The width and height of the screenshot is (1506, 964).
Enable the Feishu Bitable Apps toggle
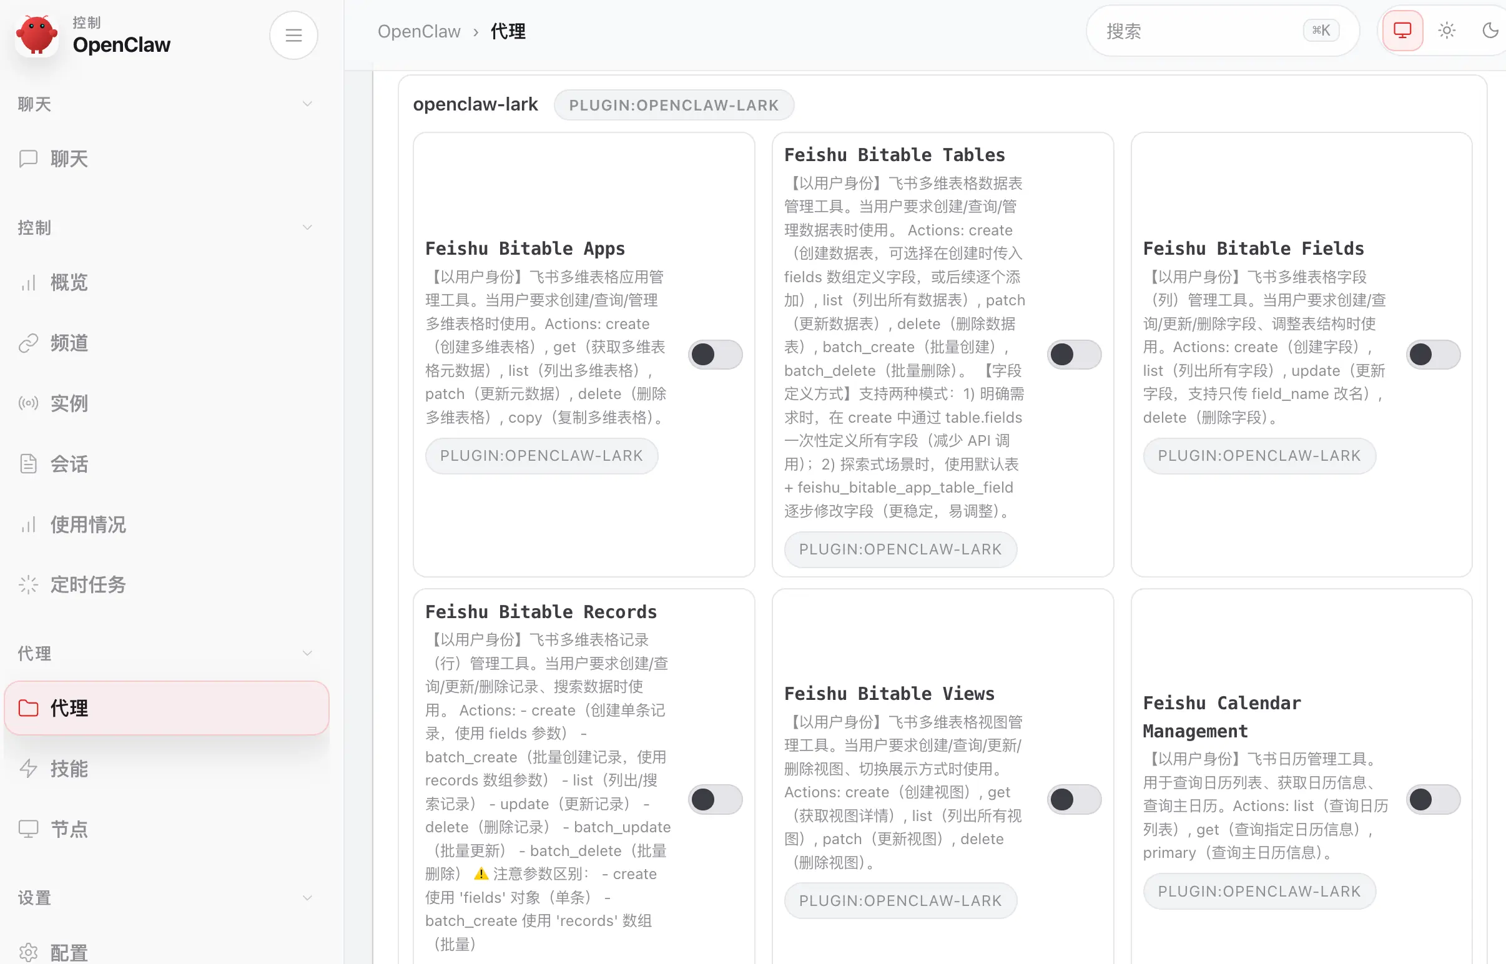(x=715, y=355)
